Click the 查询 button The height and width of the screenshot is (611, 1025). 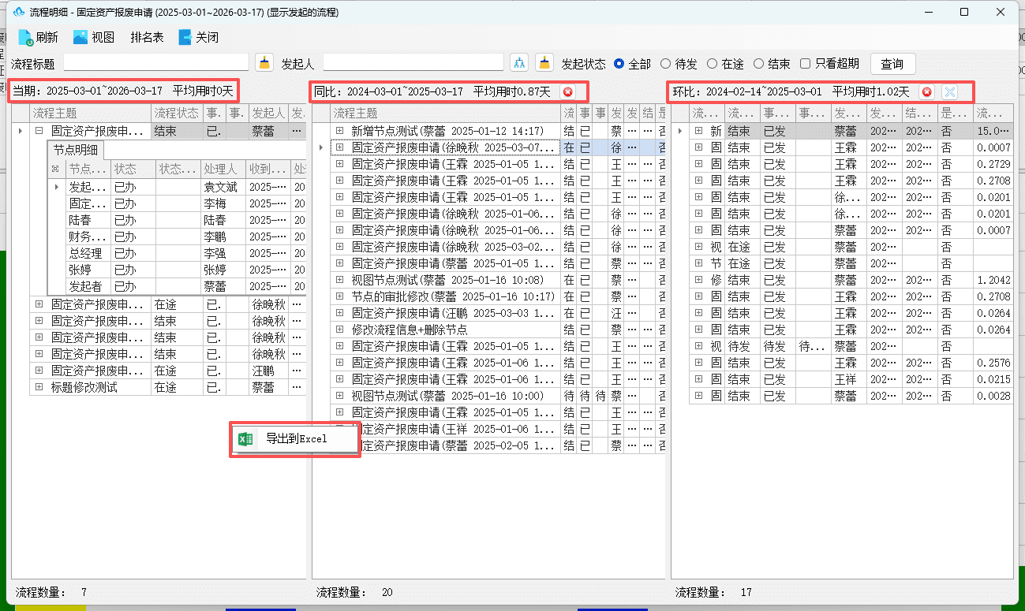click(892, 64)
